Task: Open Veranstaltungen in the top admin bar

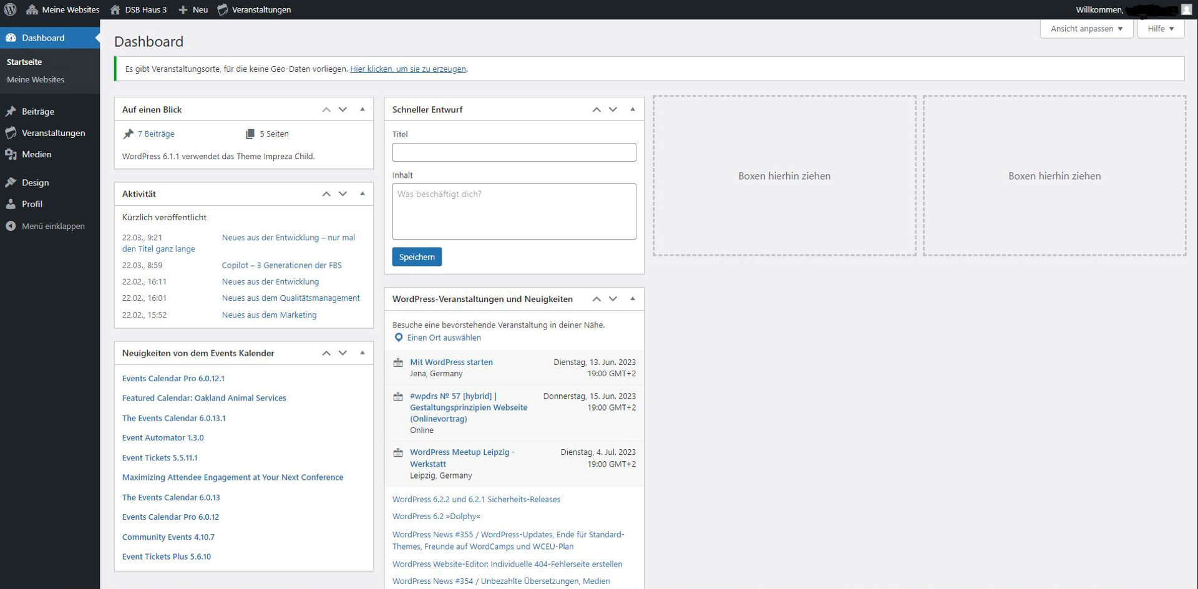Action: pos(254,9)
